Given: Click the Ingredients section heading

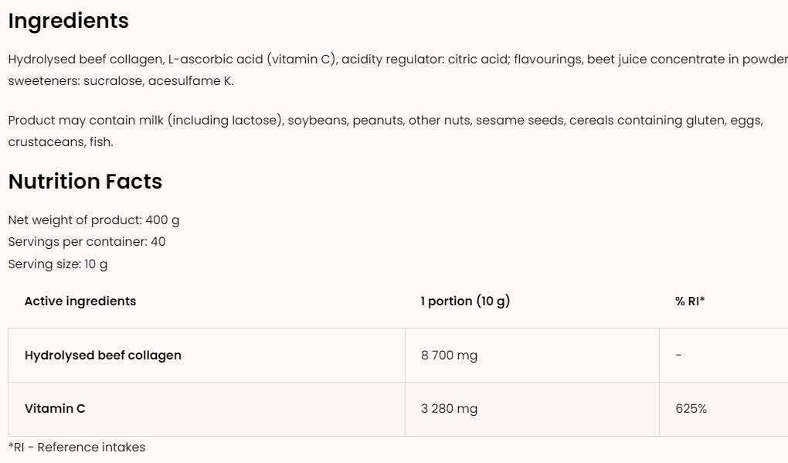Looking at the screenshot, I should tap(68, 21).
